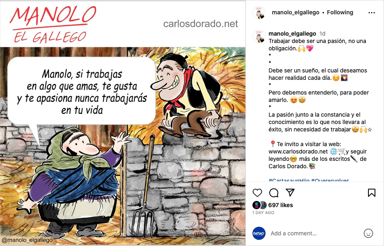View the 697 likes list
The image size is (384, 246).
coord(280,205)
